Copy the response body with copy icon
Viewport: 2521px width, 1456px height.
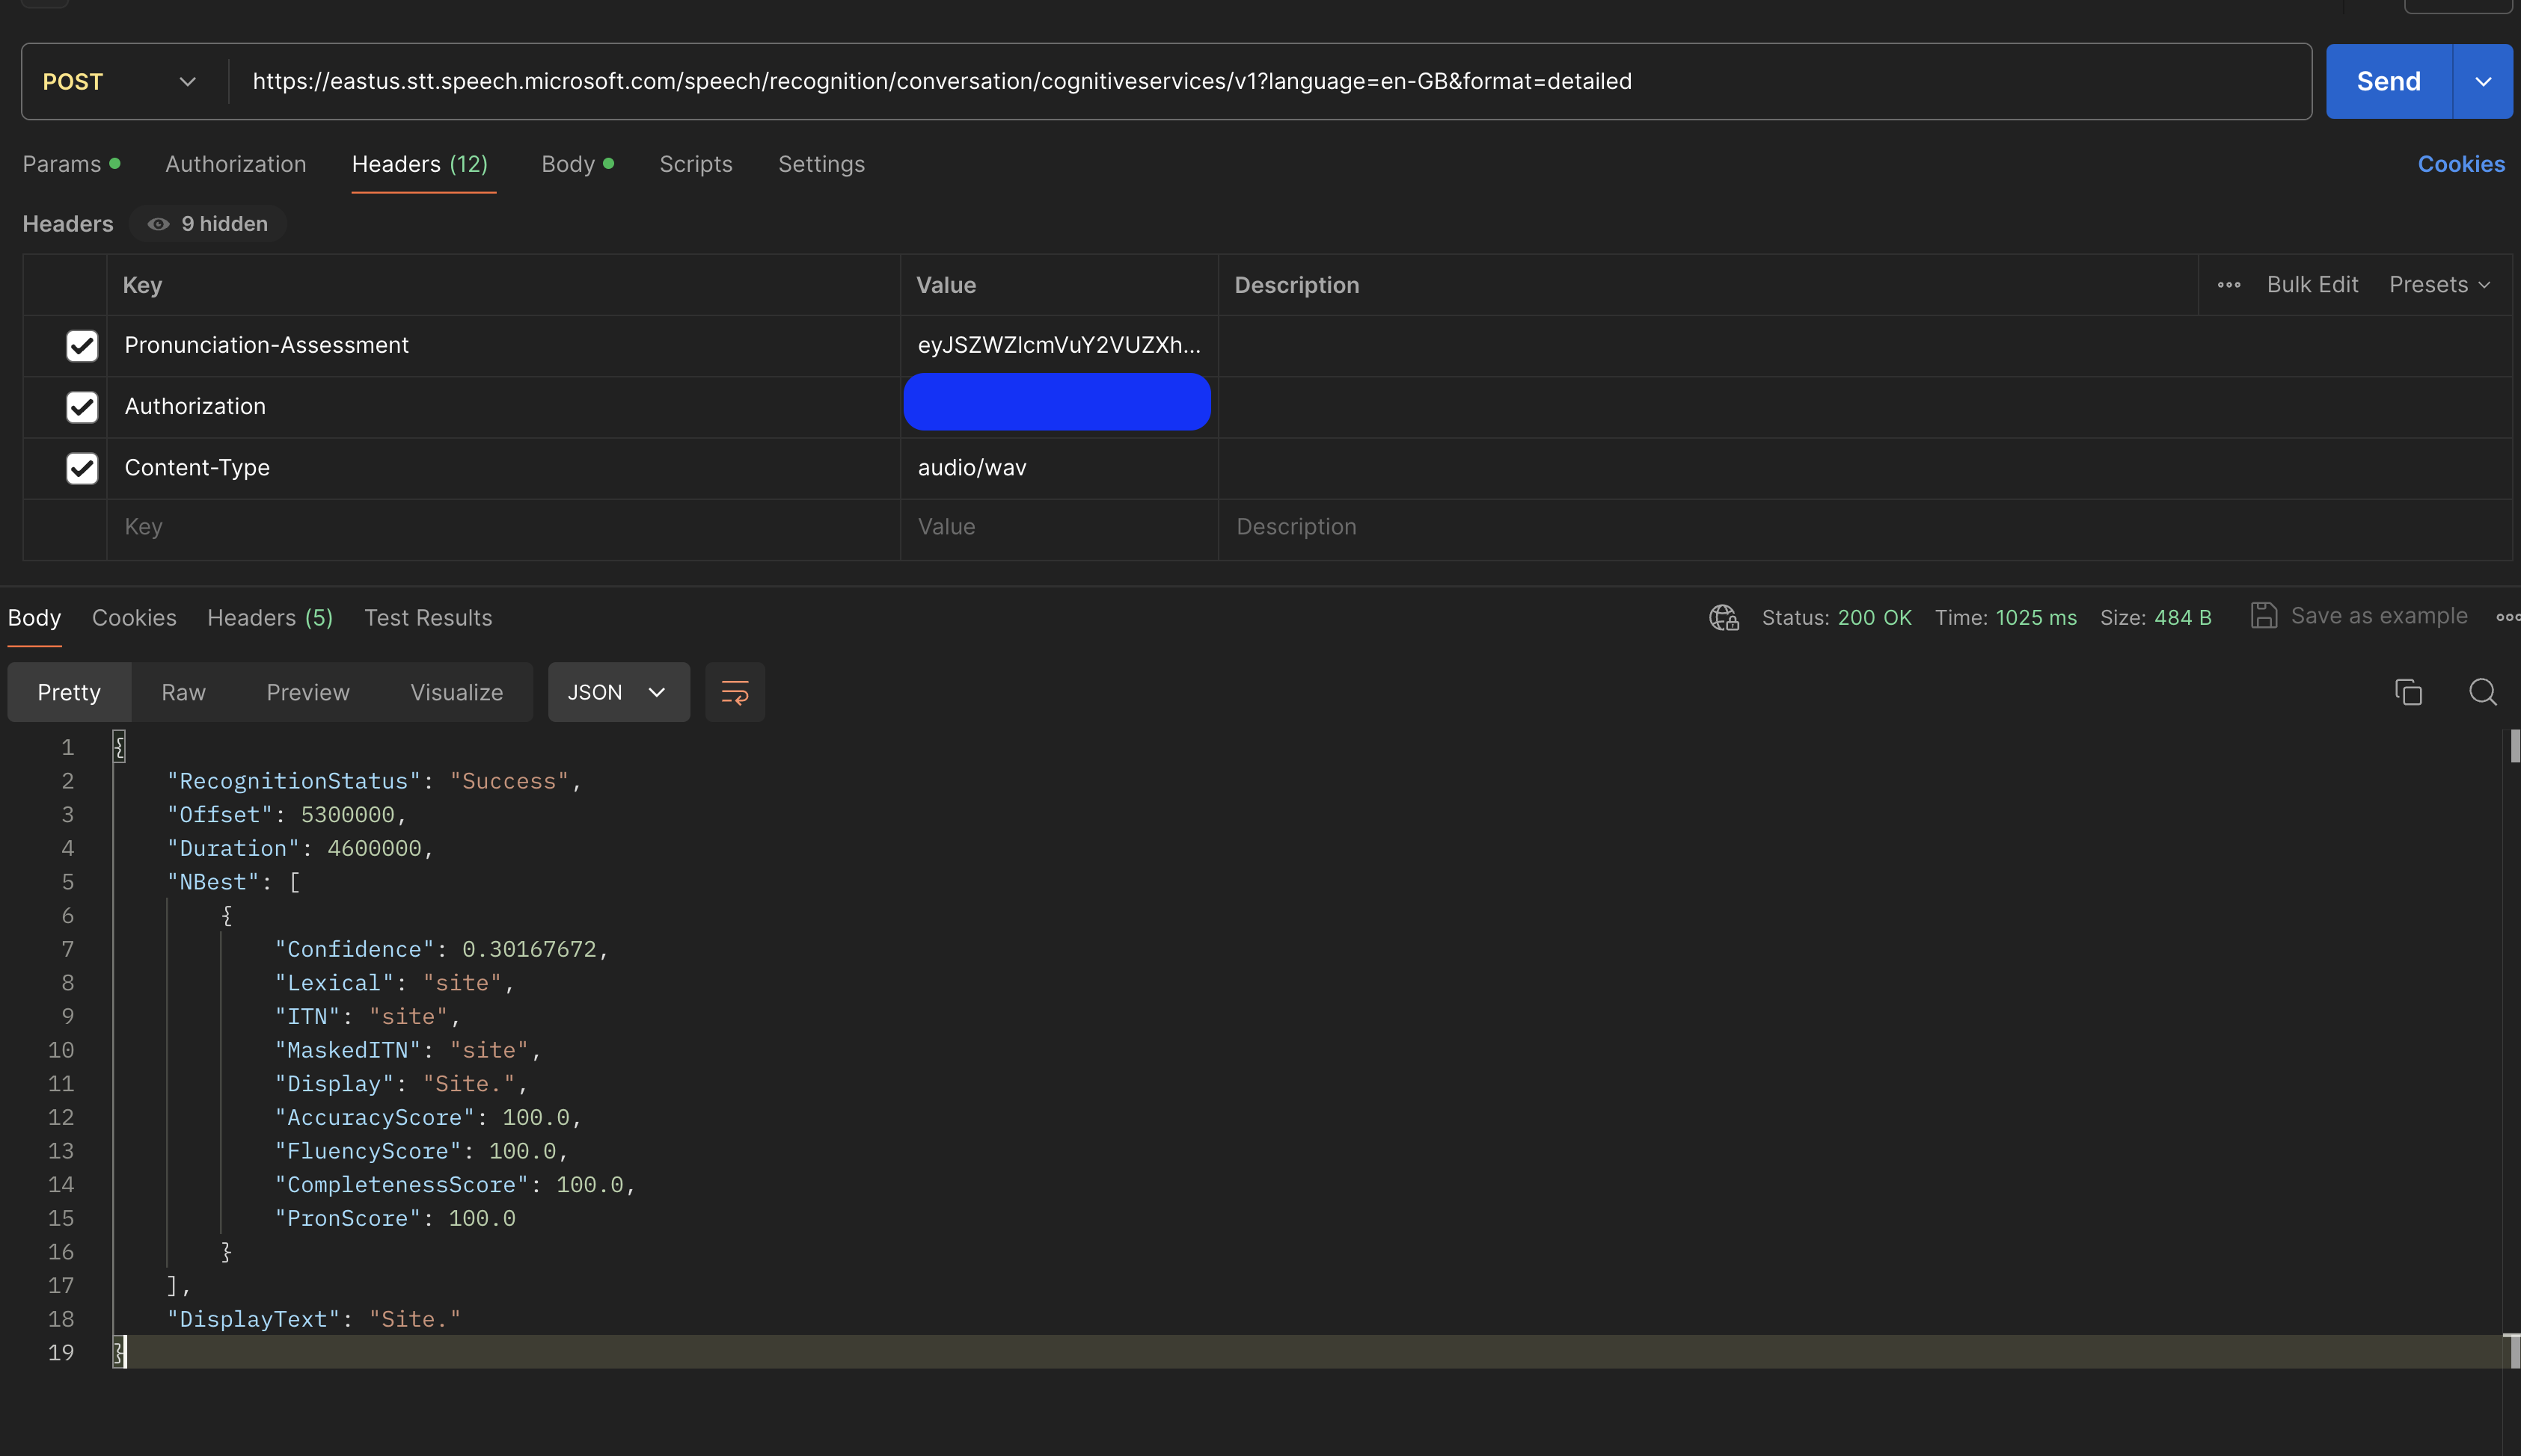[2408, 691]
